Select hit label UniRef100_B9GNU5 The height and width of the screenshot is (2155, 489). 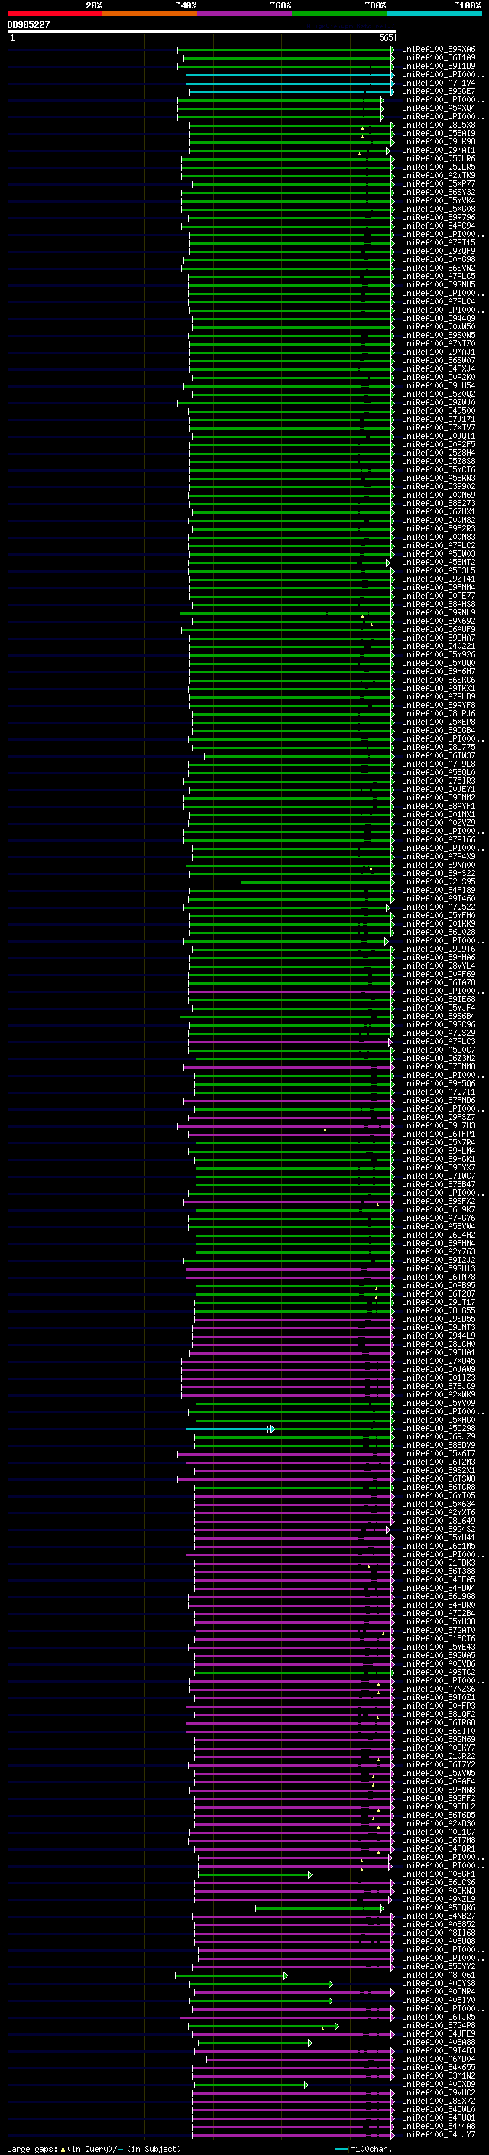point(439,284)
